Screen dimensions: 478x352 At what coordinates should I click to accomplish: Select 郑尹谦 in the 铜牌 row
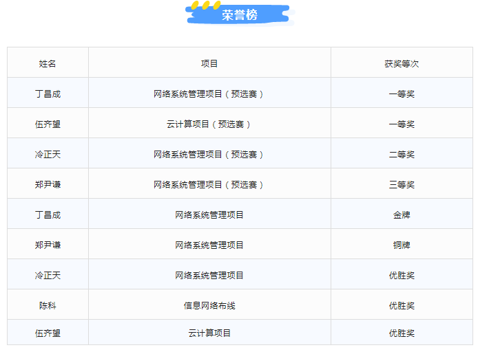pyautogui.click(x=48, y=245)
